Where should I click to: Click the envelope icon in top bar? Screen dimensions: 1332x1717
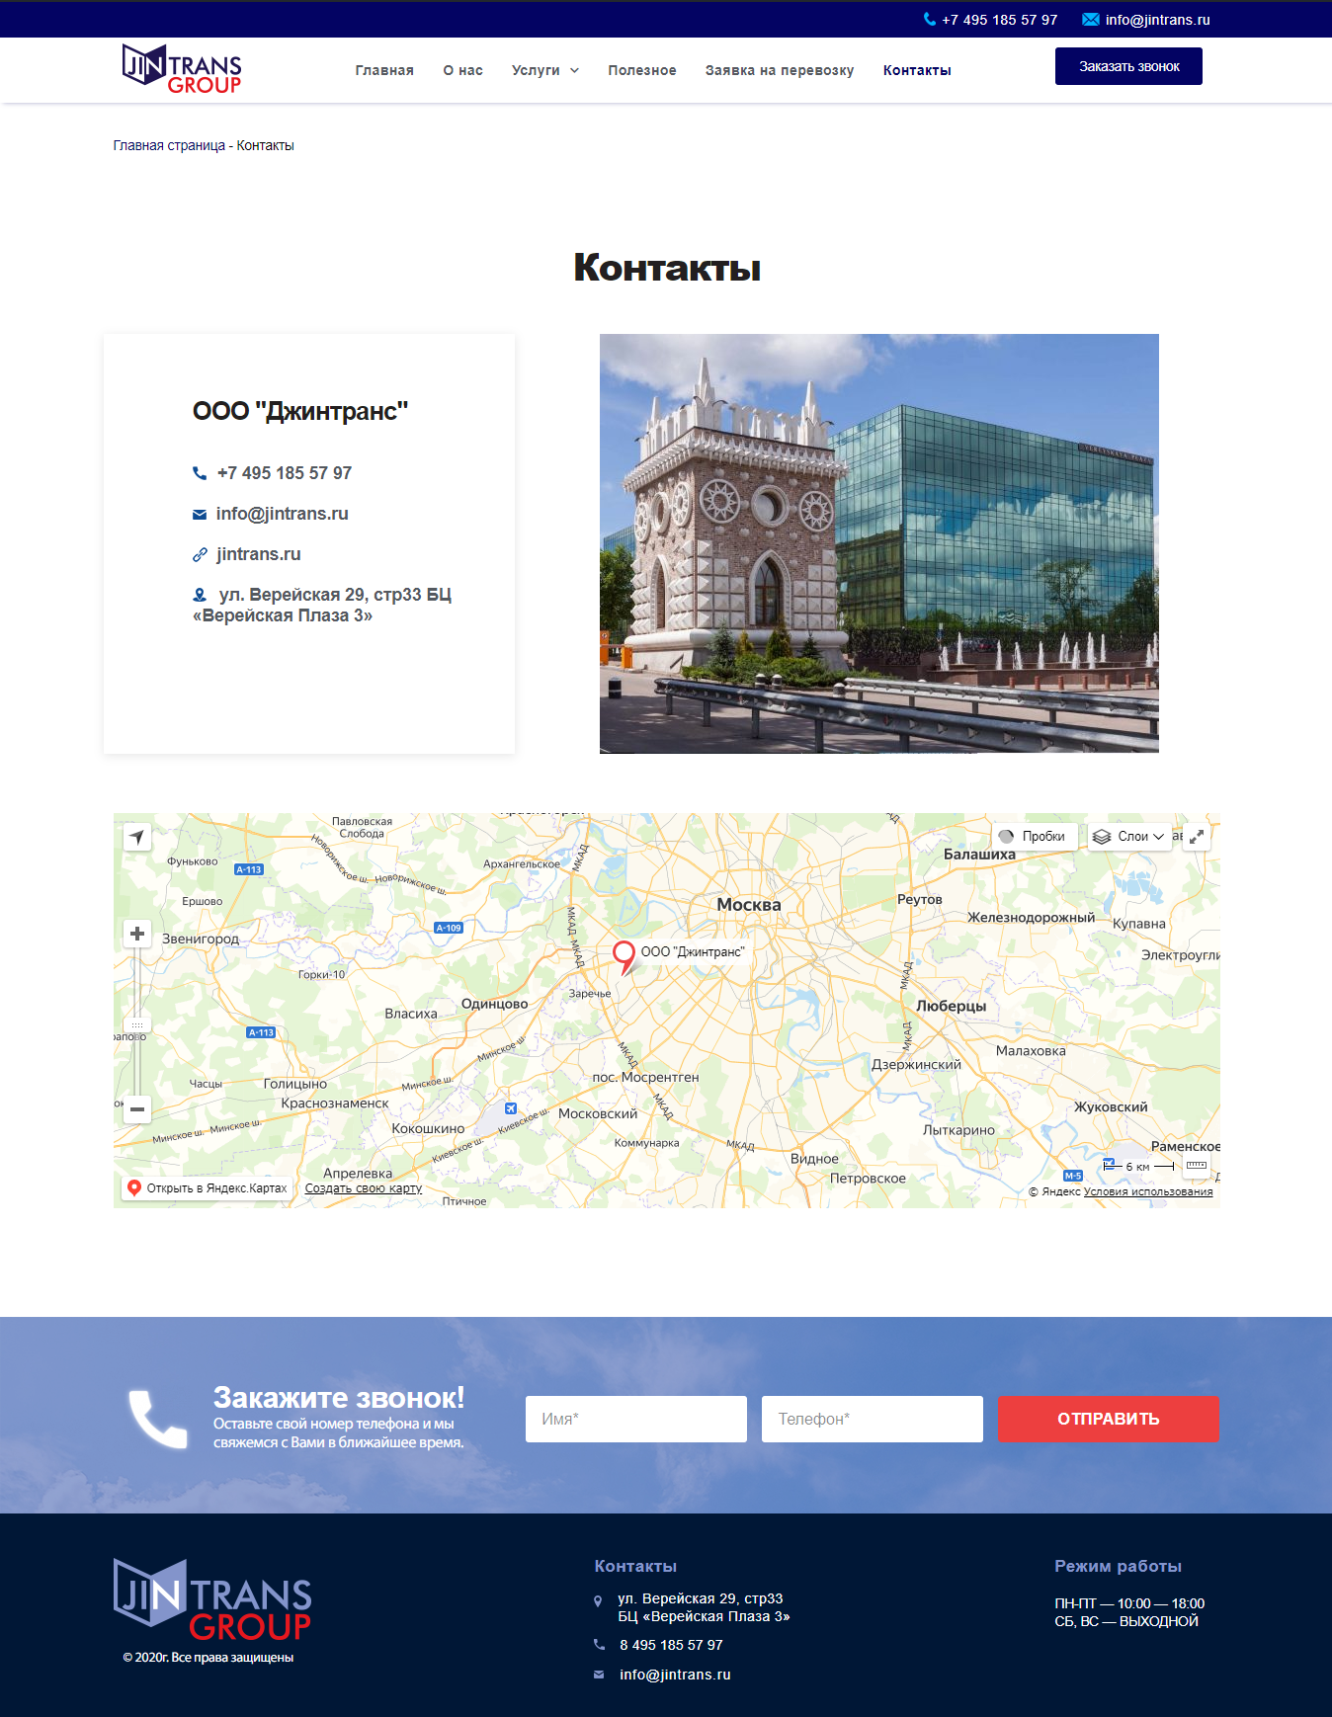click(1091, 19)
